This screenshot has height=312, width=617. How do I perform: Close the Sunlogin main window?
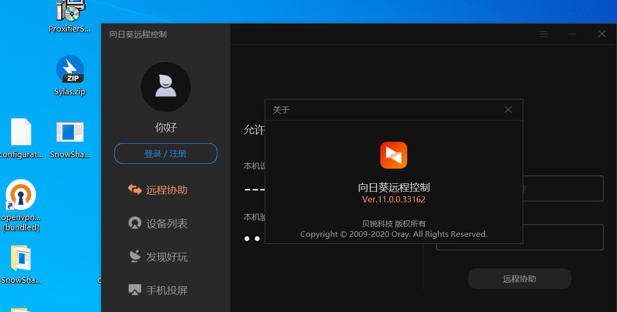602,34
